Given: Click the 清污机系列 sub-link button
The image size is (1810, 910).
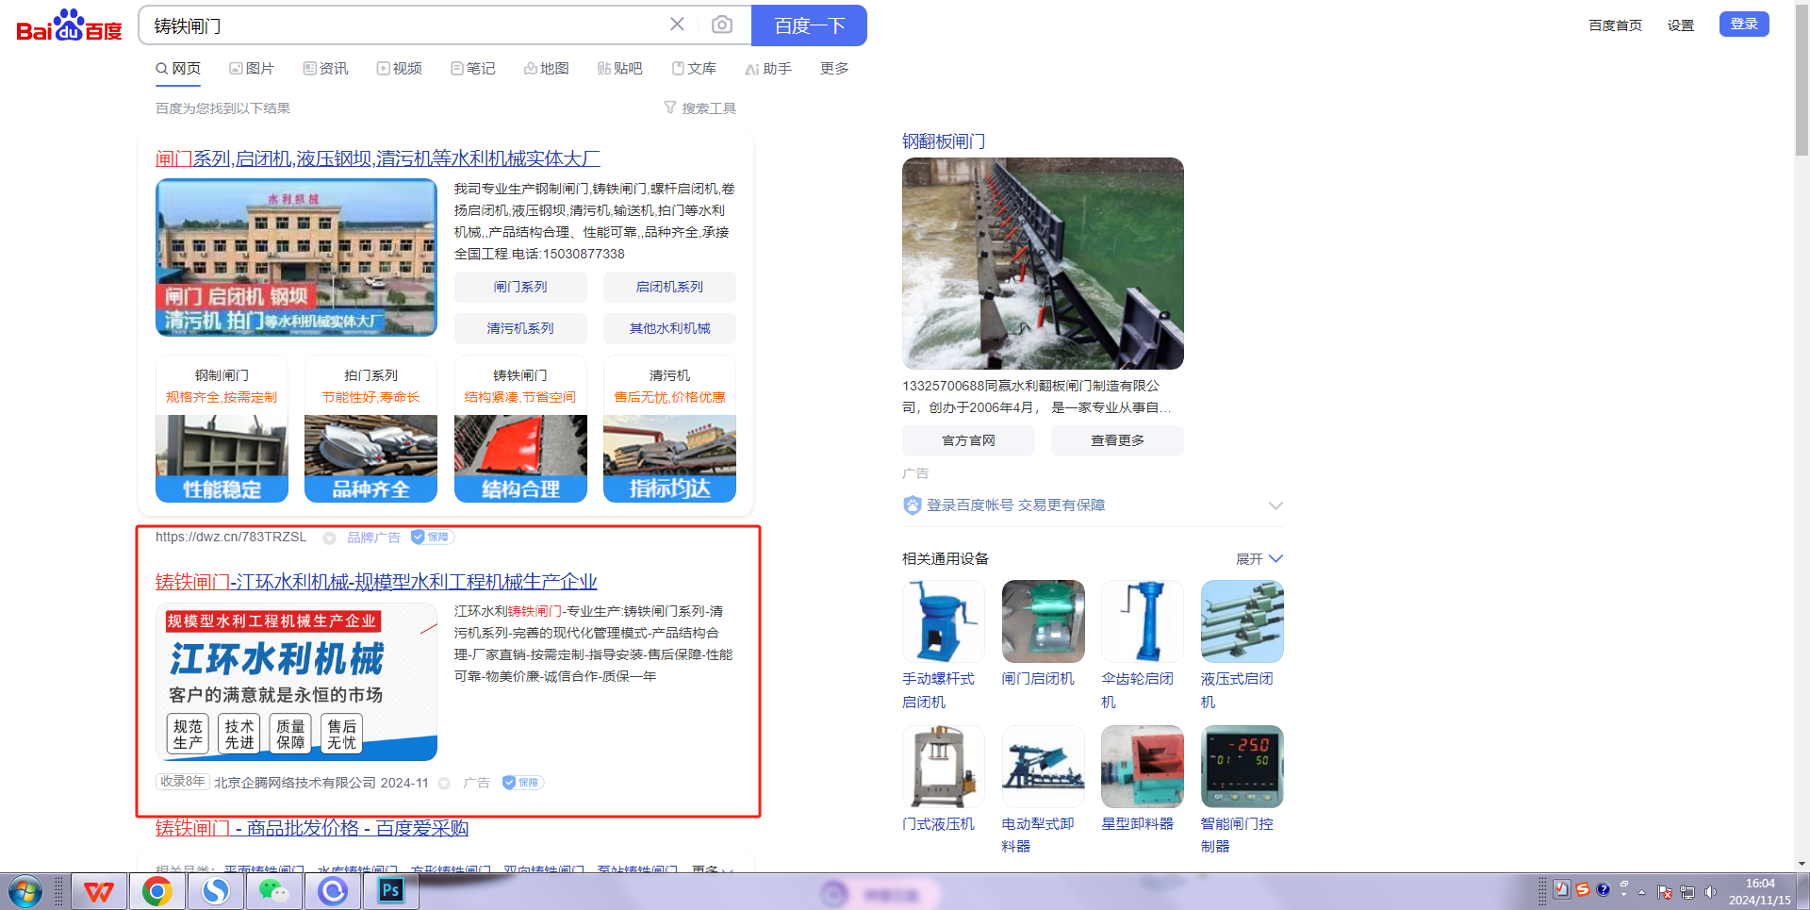Looking at the screenshot, I should click(x=520, y=328).
